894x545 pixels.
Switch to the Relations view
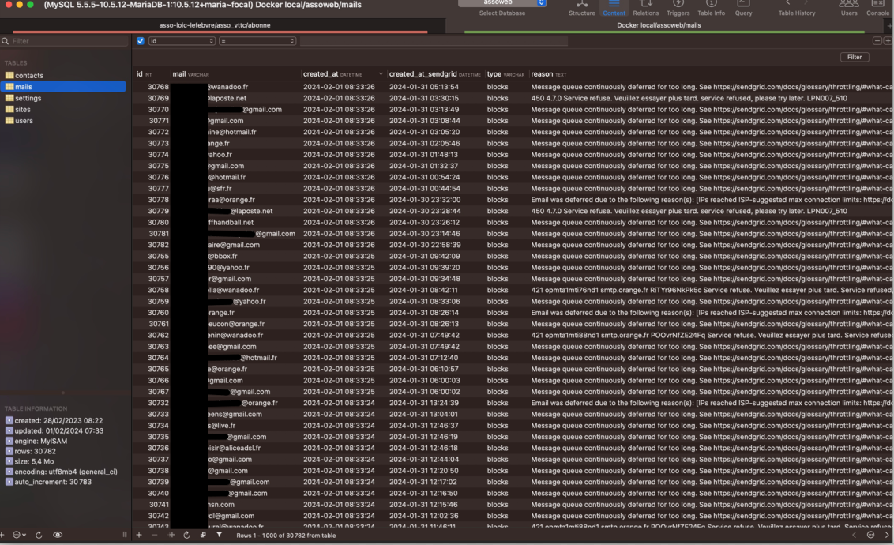pos(645,8)
